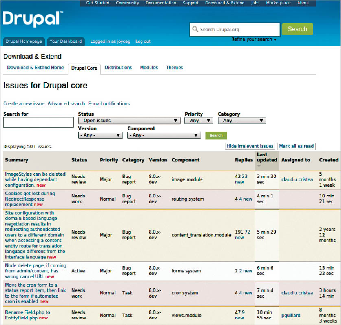Click 4 new replies in Cookies row
The height and width of the screenshot is (325, 341).
[x=246, y=199]
